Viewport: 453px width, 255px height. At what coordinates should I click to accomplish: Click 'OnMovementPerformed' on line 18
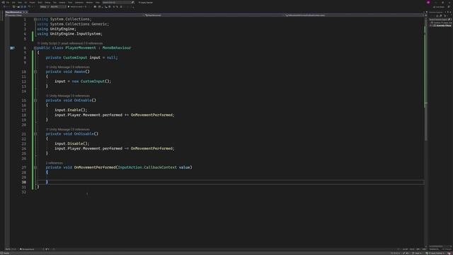151,115
